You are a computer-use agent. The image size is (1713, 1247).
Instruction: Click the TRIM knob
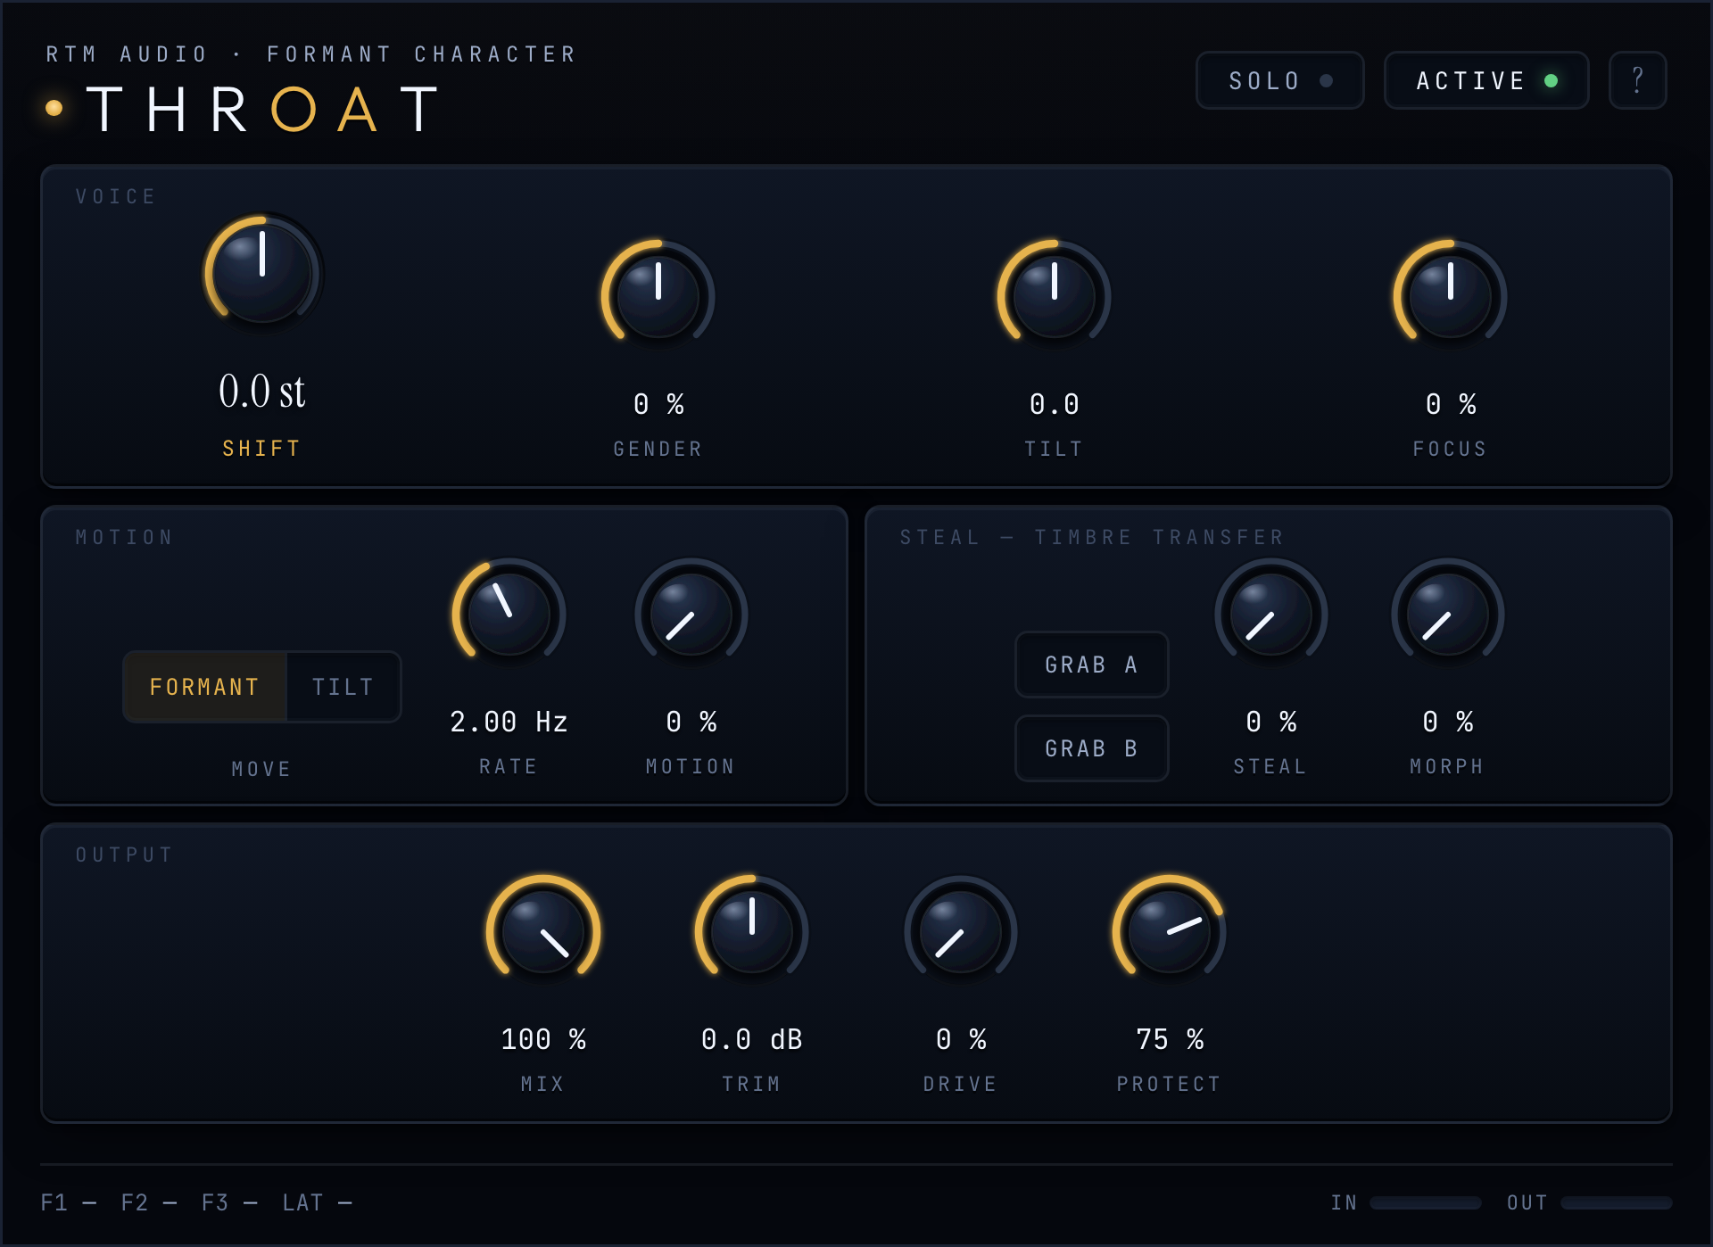coord(751,932)
